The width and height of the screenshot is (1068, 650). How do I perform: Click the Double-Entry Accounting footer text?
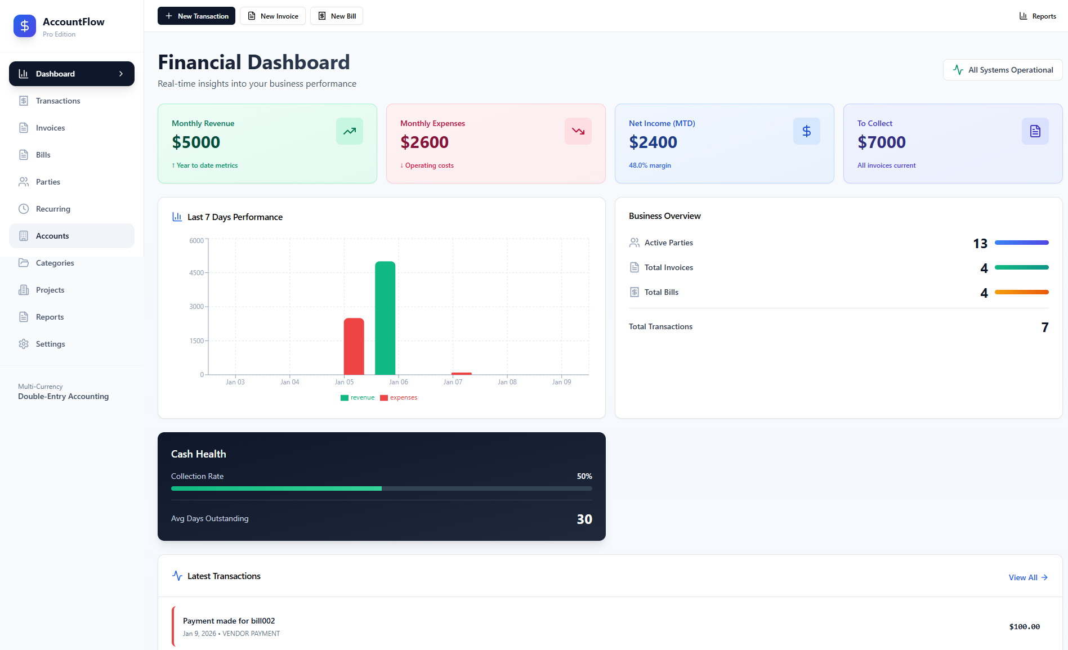click(63, 396)
